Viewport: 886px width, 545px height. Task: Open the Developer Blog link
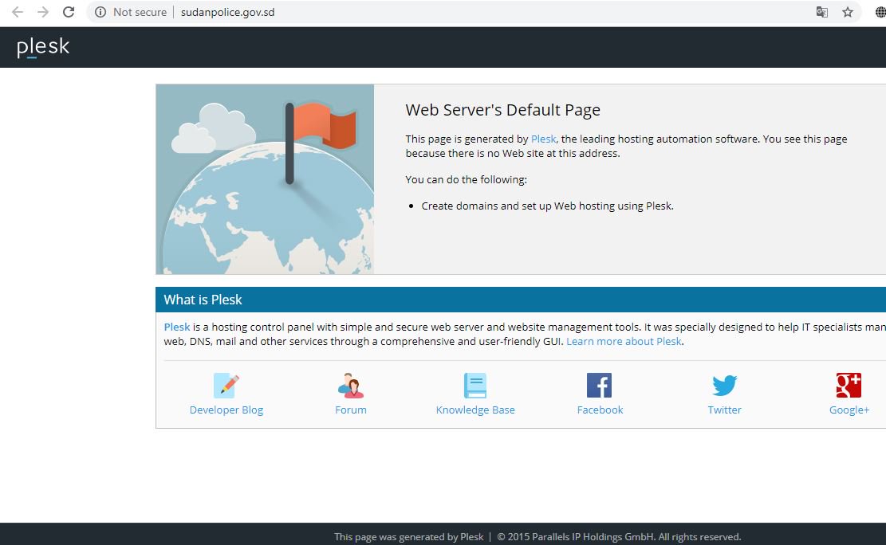point(226,410)
